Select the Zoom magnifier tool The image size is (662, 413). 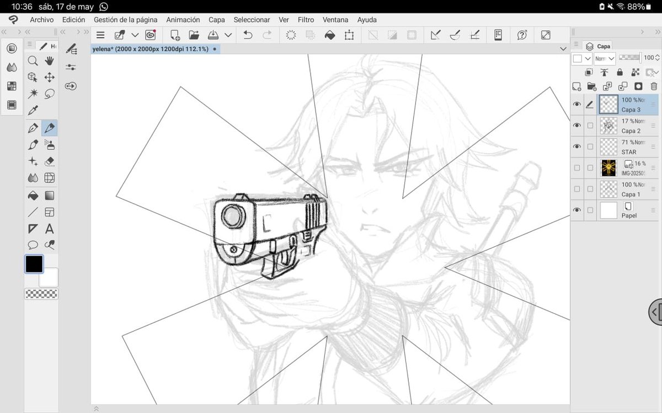pos(33,61)
